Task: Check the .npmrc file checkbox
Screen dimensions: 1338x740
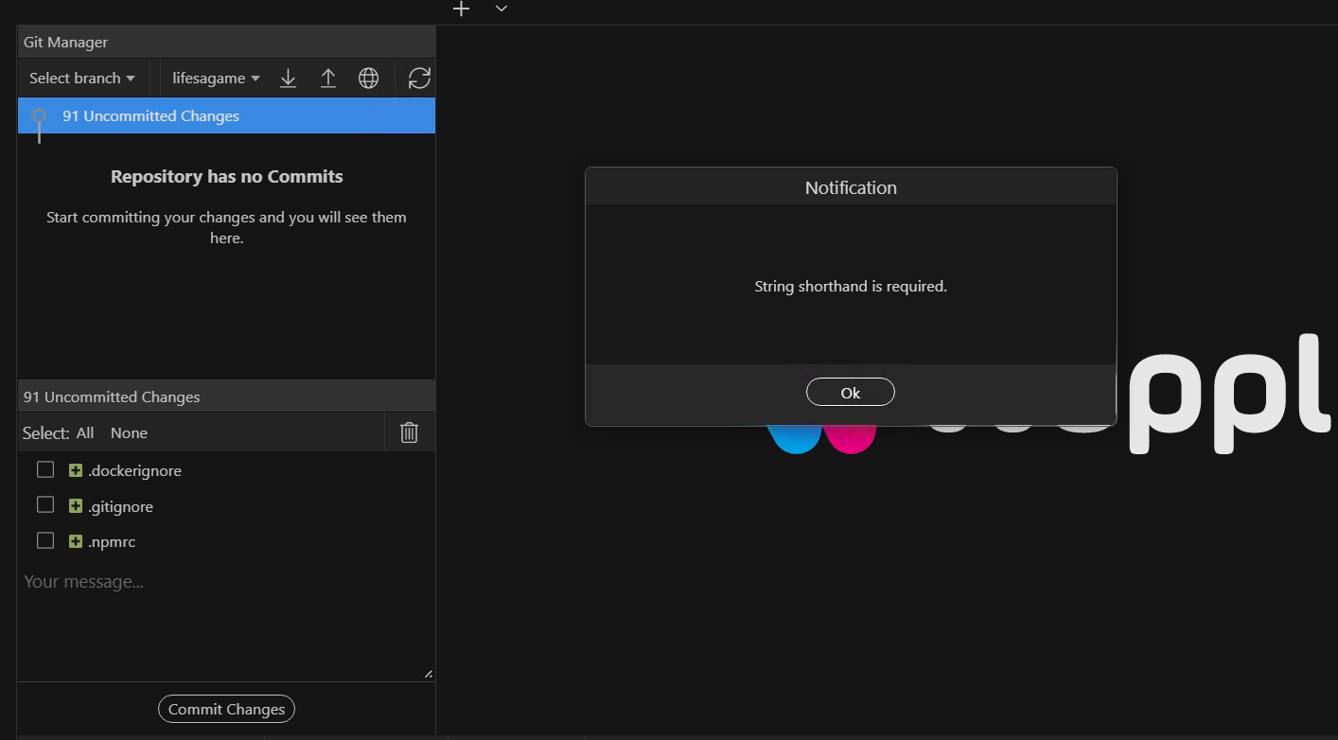Action: [x=45, y=540]
